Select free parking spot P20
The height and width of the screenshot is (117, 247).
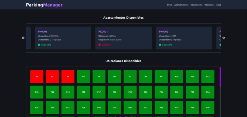tap(146, 92)
